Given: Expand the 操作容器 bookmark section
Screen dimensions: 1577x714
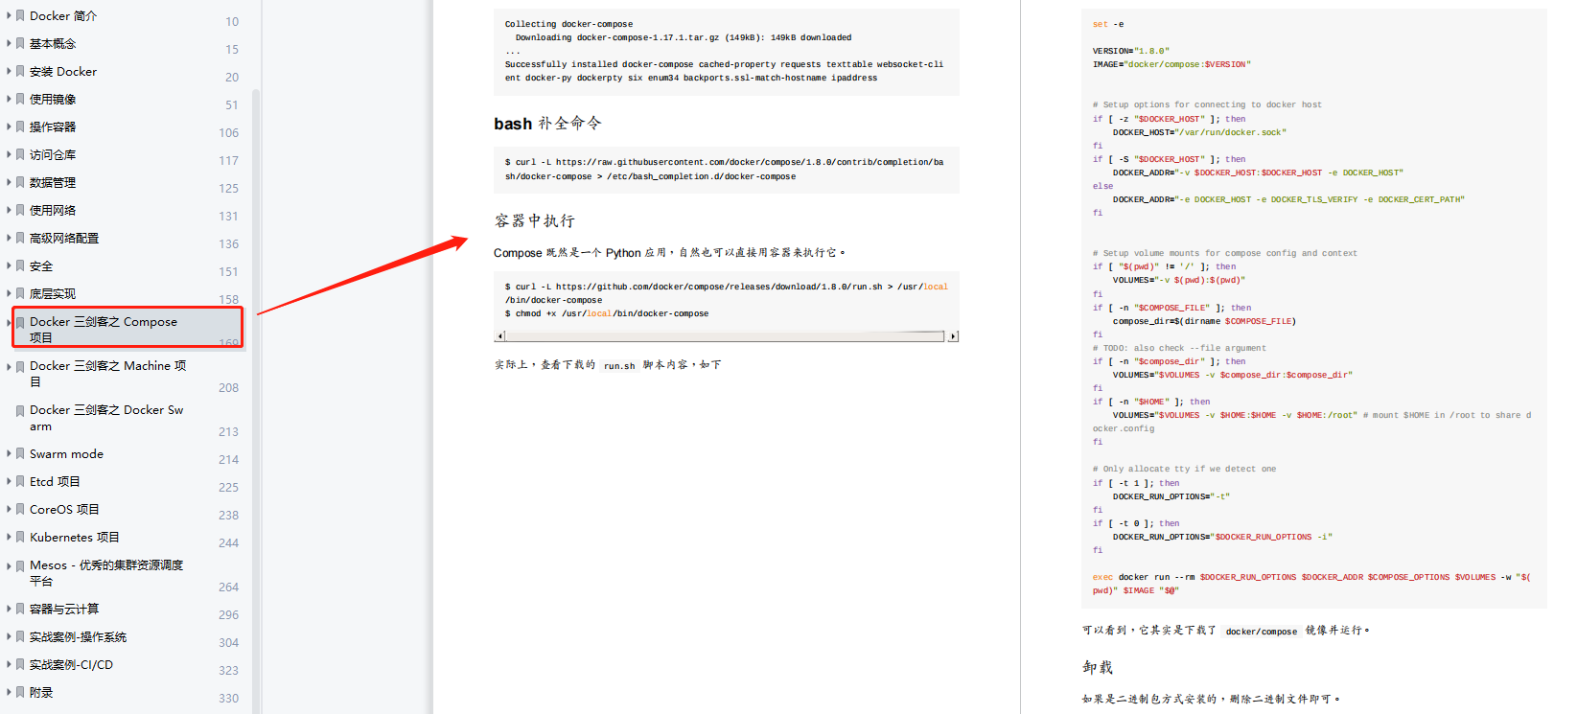Looking at the screenshot, I should [x=9, y=127].
